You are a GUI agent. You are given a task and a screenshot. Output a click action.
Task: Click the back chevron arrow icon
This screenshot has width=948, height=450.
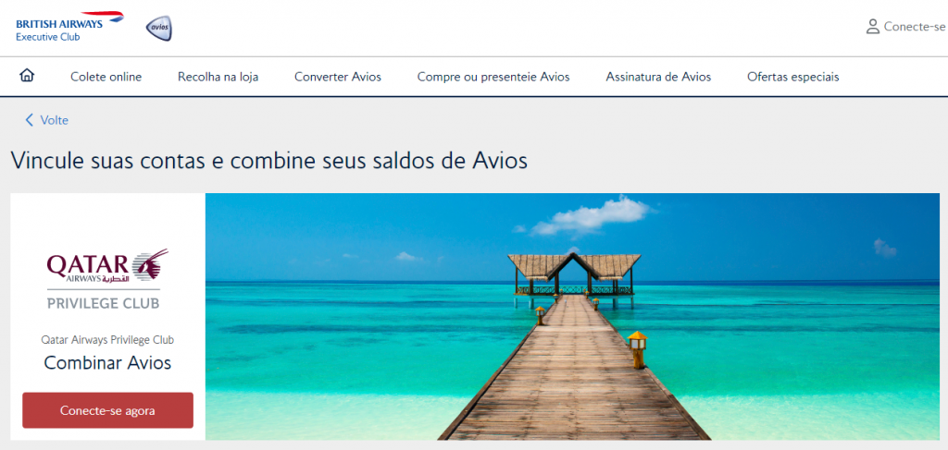coord(29,120)
